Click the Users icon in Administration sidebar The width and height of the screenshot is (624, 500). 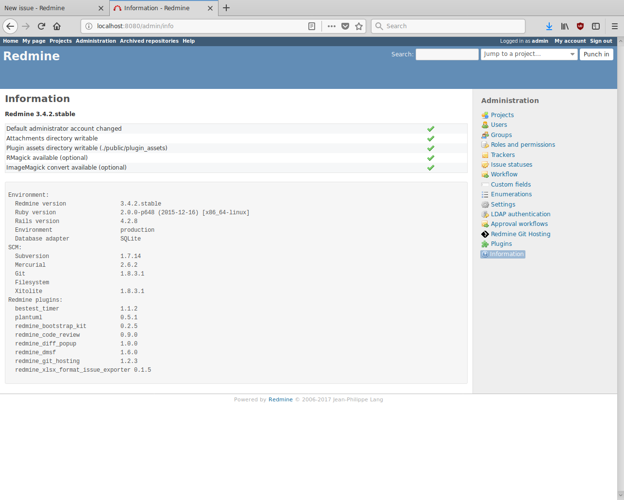click(485, 125)
